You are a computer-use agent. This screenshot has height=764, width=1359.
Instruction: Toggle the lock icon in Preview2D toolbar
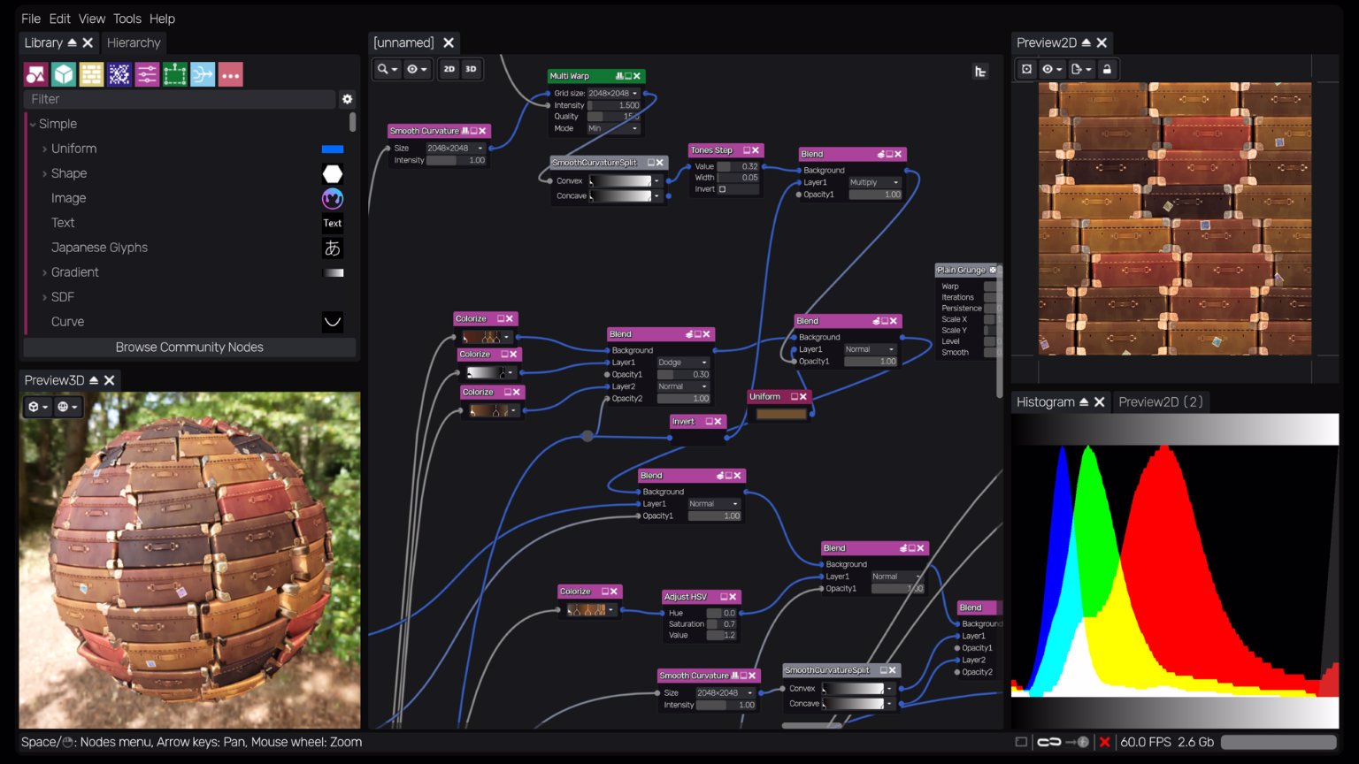(x=1107, y=69)
